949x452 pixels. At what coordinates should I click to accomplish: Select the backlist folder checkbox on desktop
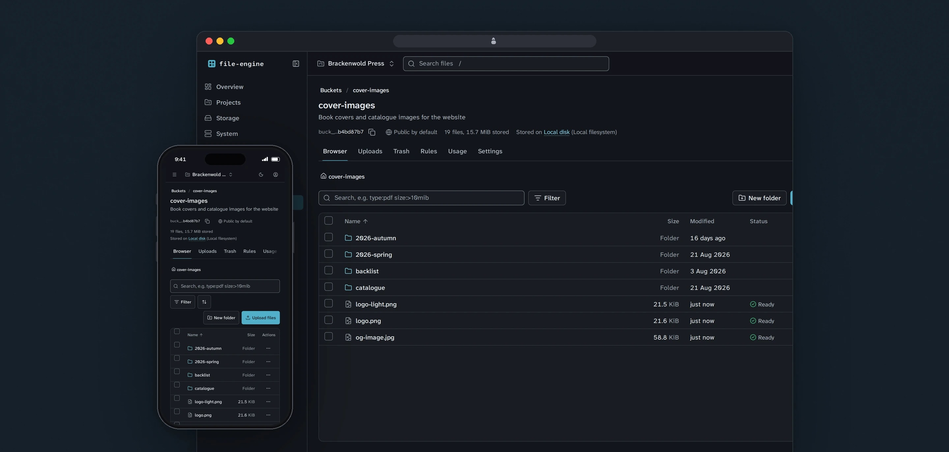pyautogui.click(x=329, y=270)
